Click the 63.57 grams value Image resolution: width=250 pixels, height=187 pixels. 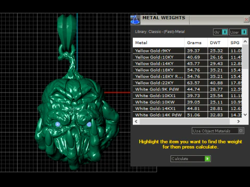click(193, 83)
